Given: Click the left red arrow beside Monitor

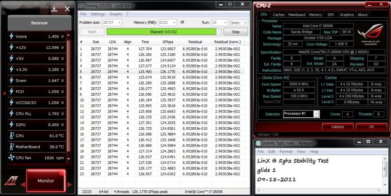Looking at the screenshot, I should 23,185.
